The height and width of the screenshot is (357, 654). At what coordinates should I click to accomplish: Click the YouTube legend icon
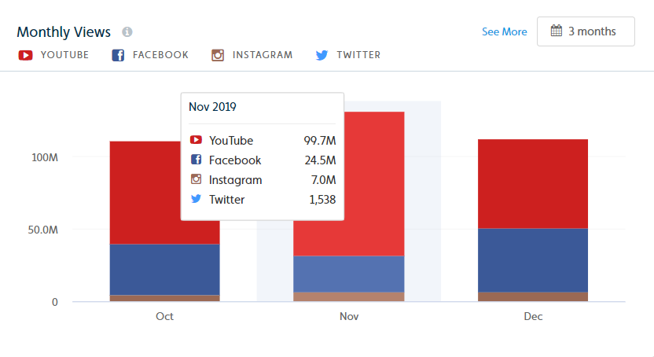(x=25, y=55)
